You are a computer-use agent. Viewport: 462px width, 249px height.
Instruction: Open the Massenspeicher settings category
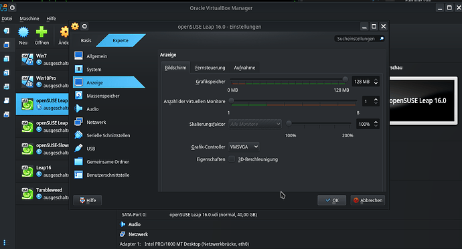tap(109, 96)
